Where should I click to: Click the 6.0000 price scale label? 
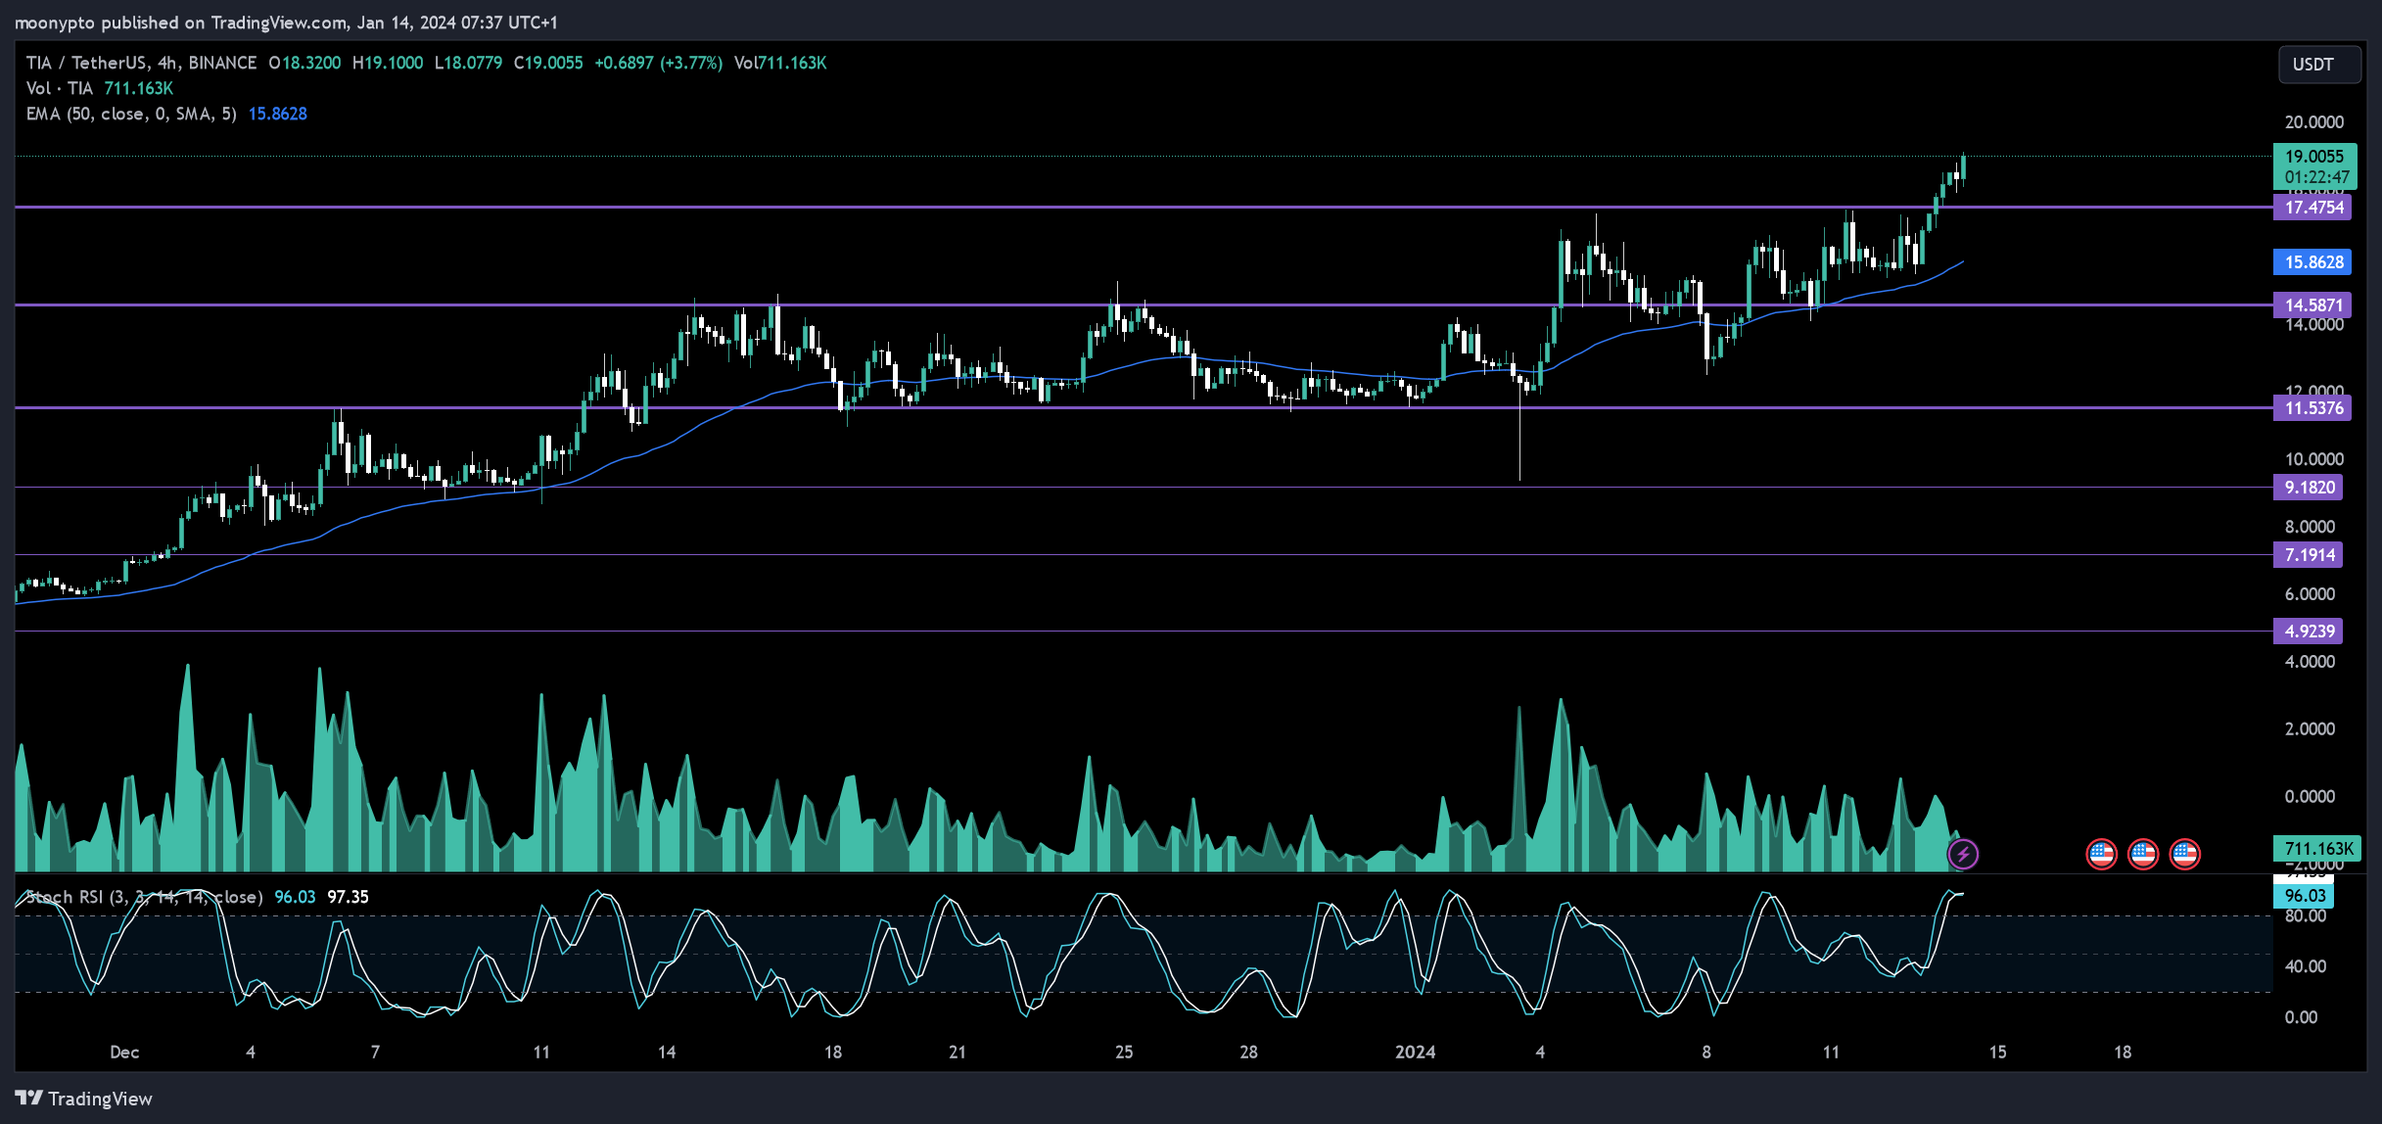(2310, 594)
